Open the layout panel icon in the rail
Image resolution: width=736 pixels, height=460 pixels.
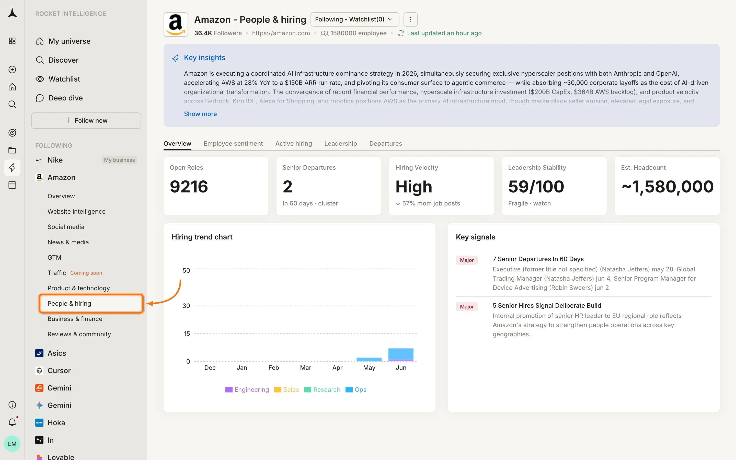pos(12,185)
